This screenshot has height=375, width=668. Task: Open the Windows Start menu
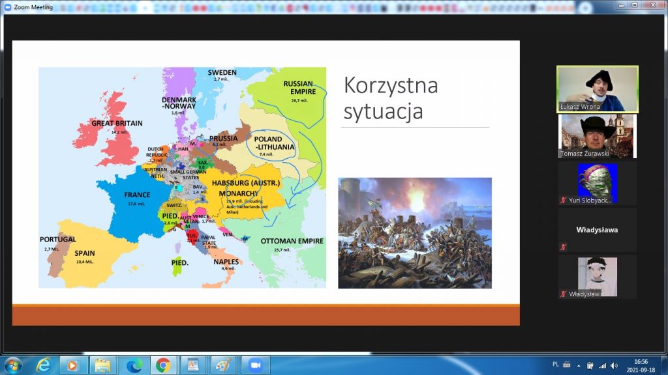[x=12, y=365]
